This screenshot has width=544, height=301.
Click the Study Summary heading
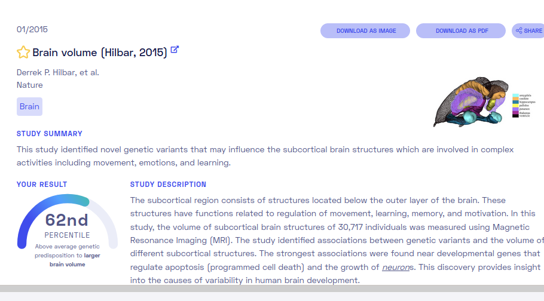pos(50,134)
